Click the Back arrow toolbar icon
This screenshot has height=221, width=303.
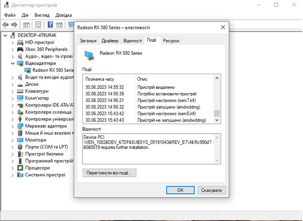click(x=6, y=25)
